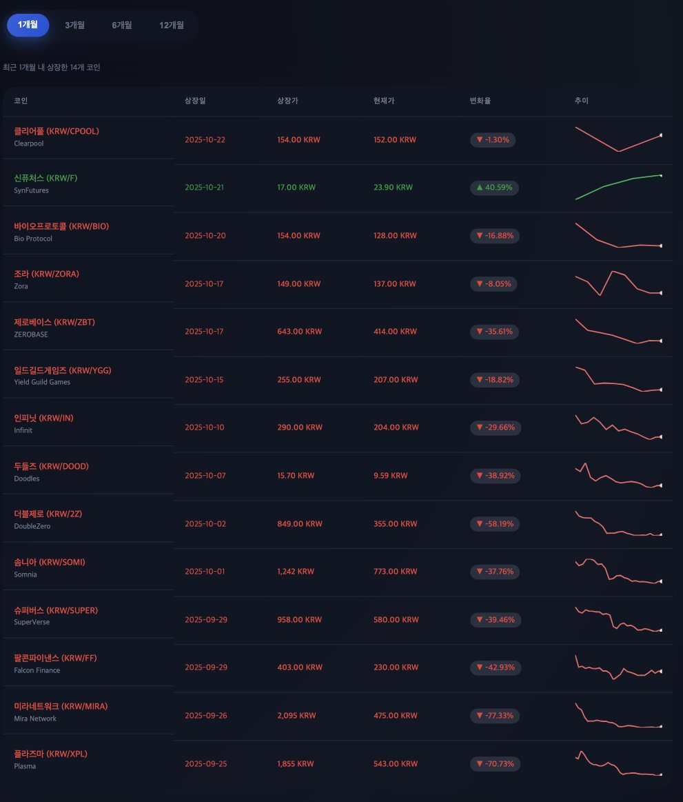Open 더블제로 (KRW/2Z) coin
683x802 pixels.
[48, 514]
